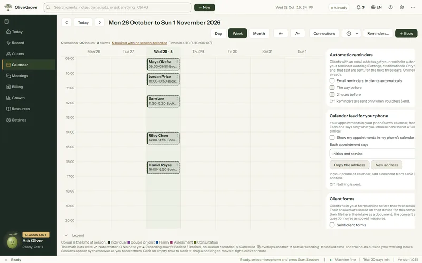Click the Record microphone icon
Screen dimensions: 422x263
pyautogui.click(x=8, y=43)
